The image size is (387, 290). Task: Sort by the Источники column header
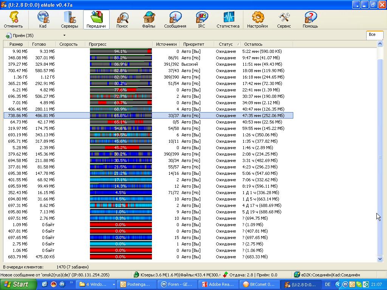click(x=166, y=44)
